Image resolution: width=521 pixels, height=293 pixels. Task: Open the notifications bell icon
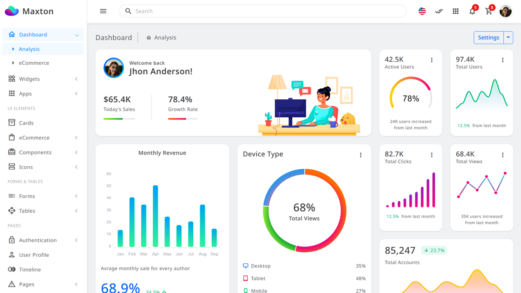coord(472,11)
